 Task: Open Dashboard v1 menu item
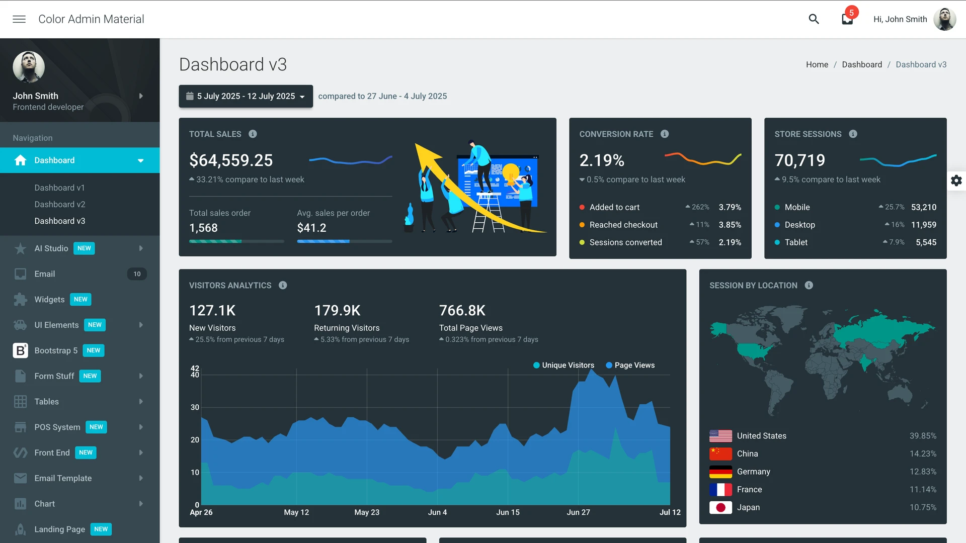coord(59,188)
